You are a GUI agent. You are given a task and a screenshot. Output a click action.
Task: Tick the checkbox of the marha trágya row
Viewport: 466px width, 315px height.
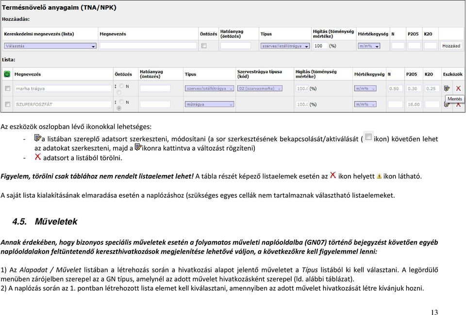point(8,88)
